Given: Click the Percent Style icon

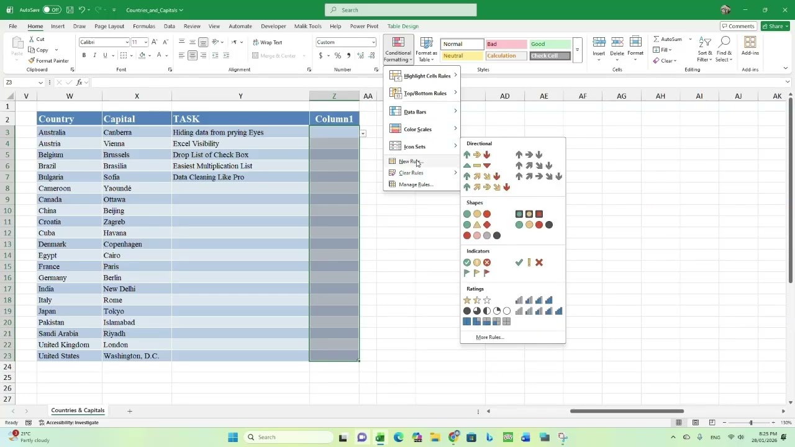Looking at the screenshot, I should coord(337,56).
